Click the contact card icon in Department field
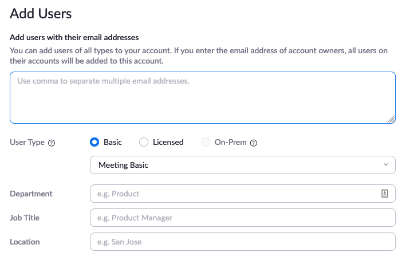 (x=385, y=194)
